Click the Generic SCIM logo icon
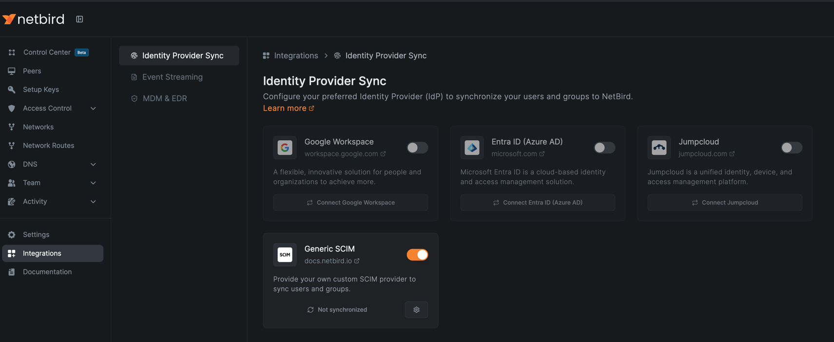 (285, 255)
